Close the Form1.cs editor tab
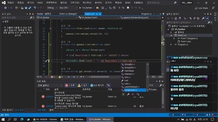Screen dimensions: 218x122 [100, 14]
